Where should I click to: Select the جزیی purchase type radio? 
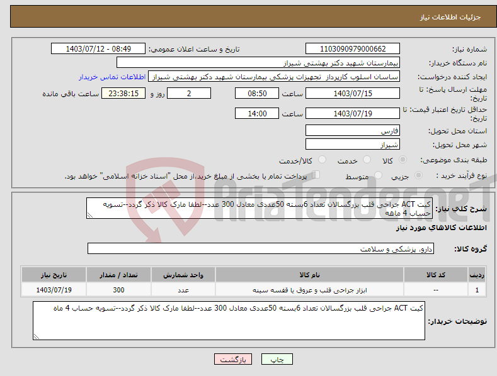click(x=418, y=175)
